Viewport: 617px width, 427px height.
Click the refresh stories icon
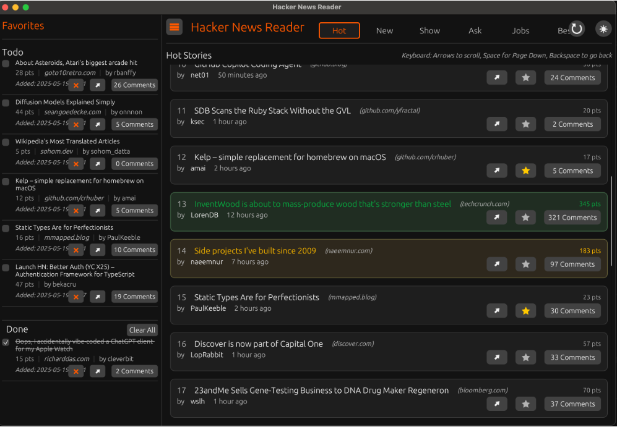pyautogui.click(x=577, y=29)
